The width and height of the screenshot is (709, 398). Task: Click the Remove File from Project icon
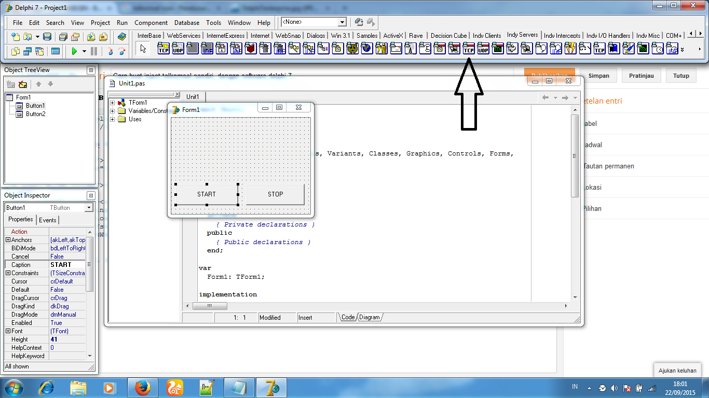click(103, 37)
